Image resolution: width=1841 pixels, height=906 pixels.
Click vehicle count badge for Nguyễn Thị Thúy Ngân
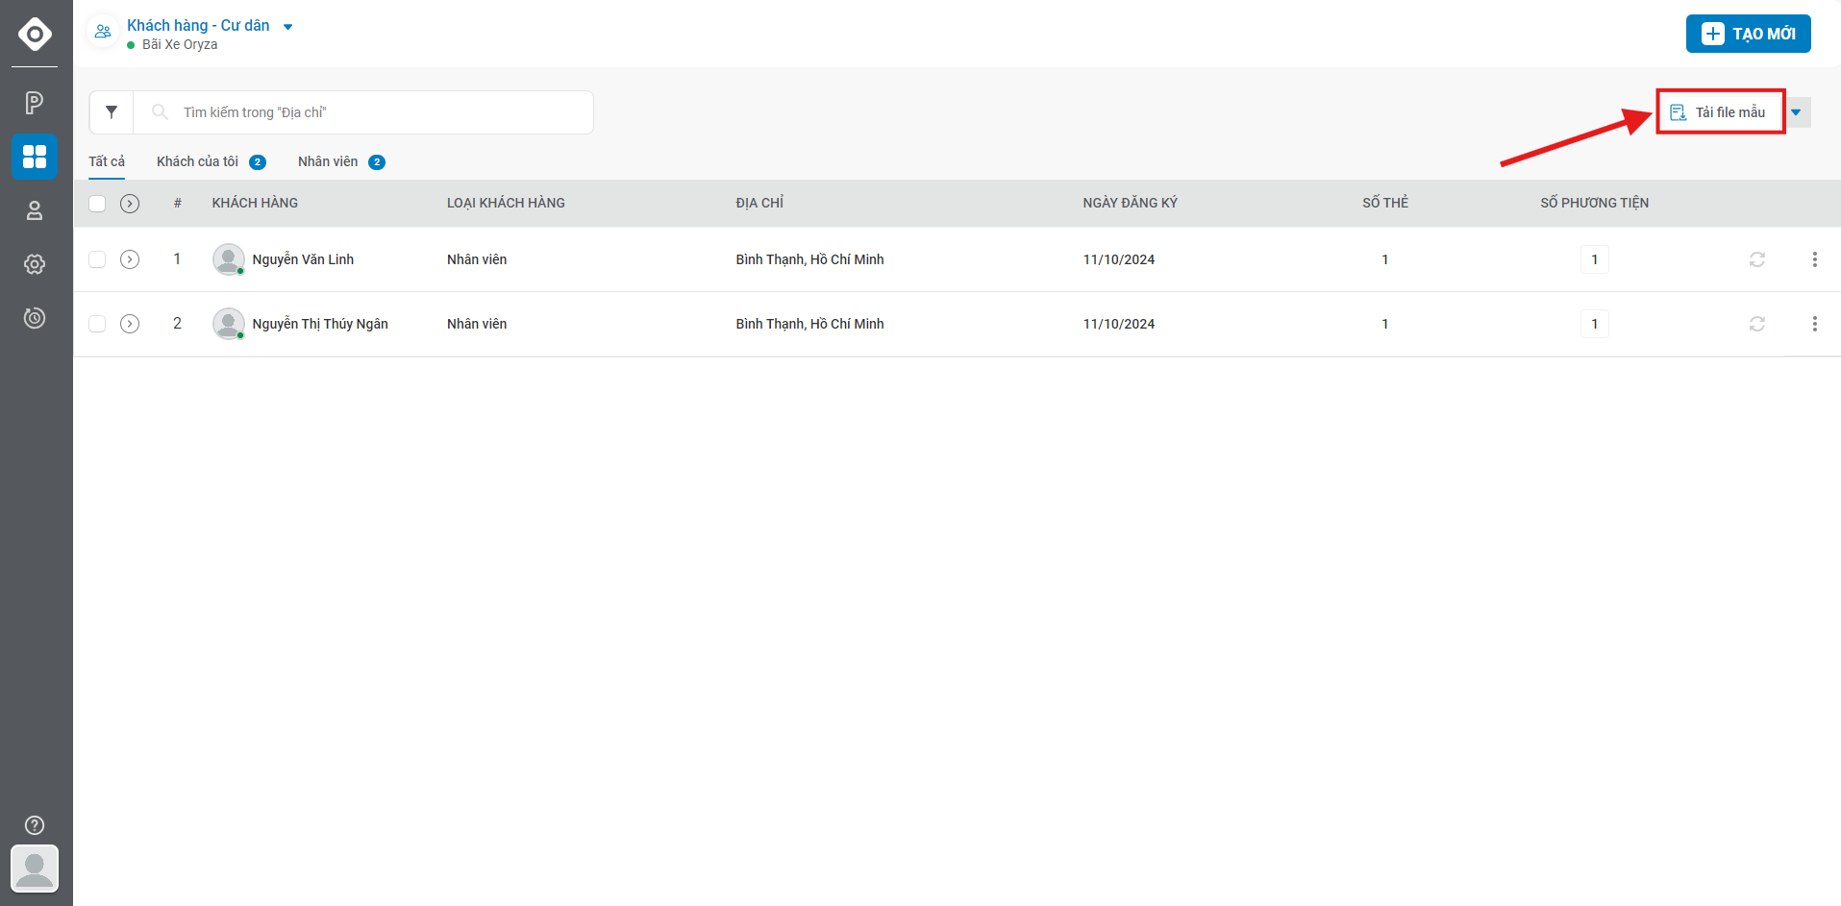tap(1594, 324)
